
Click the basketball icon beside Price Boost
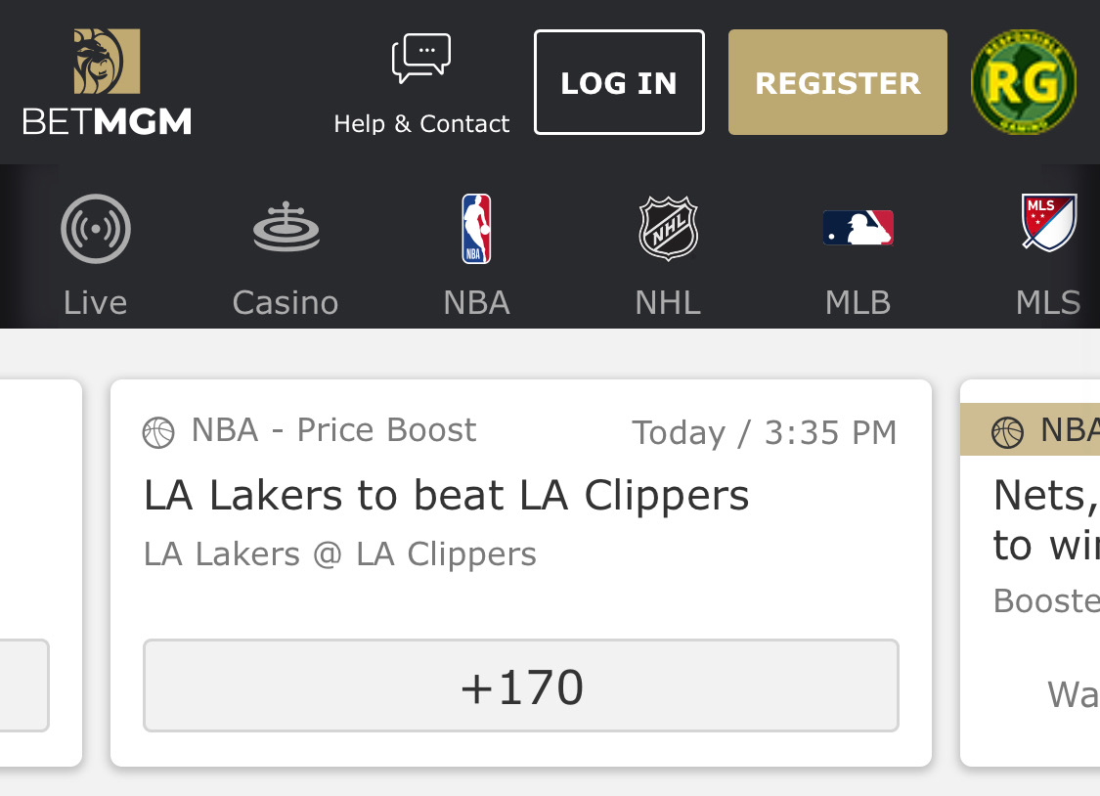pos(158,432)
